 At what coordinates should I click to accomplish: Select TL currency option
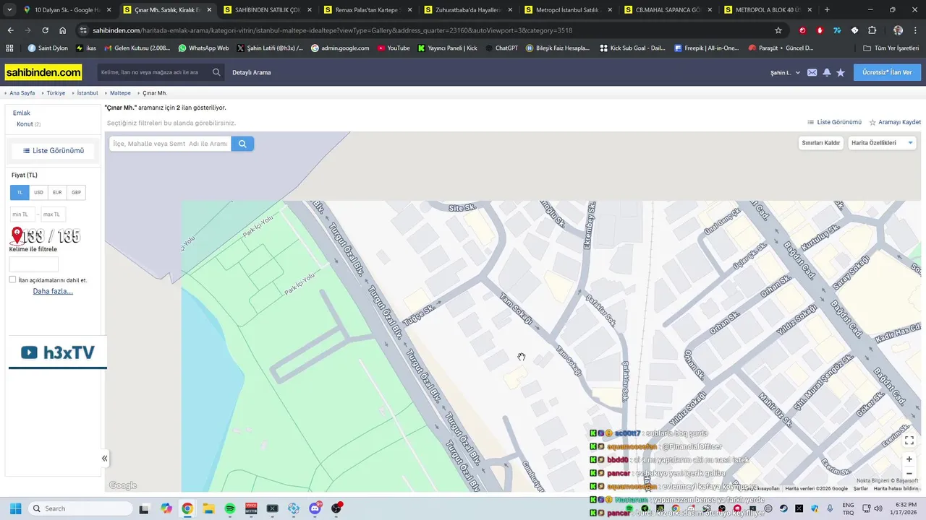point(20,192)
